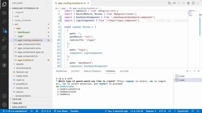
Task: Maximize the terminal panel size
Action: click(194, 71)
